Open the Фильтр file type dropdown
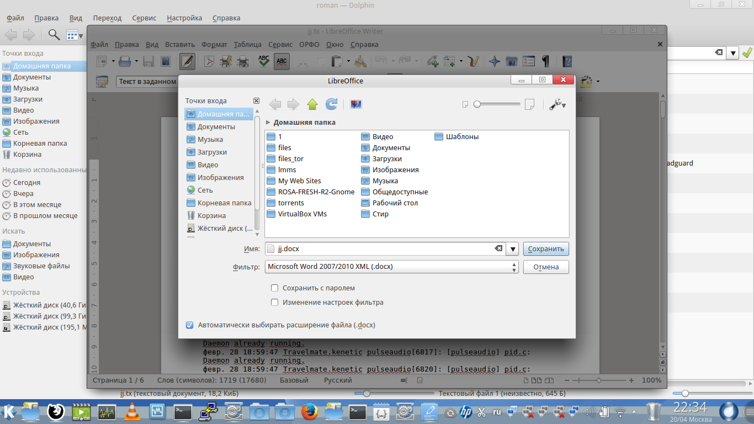The width and height of the screenshot is (754, 424). (392, 267)
